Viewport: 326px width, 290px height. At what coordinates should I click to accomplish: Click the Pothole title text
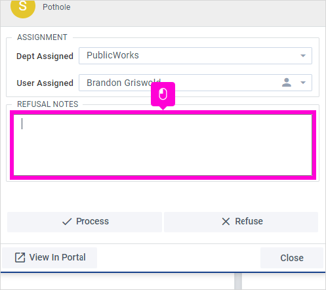pyautogui.click(x=56, y=7)
